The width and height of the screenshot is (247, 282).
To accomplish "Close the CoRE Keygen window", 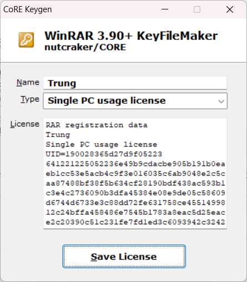I will (230, 9).
